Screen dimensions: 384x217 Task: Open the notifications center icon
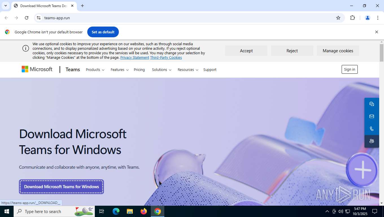click(x=375, y=211)
